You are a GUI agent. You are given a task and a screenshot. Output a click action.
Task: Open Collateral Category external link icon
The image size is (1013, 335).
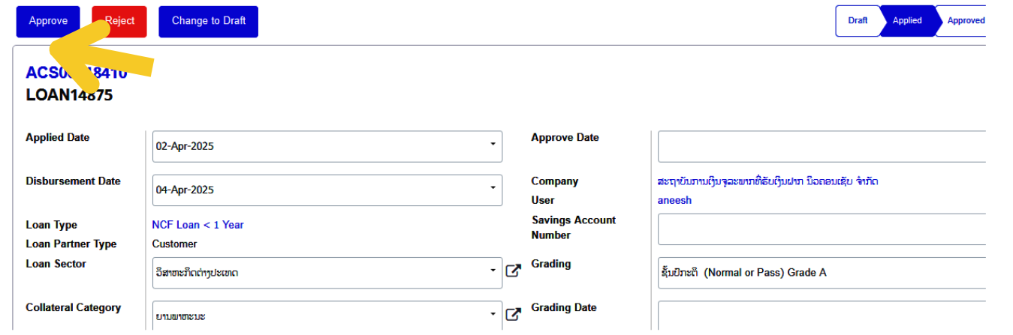pyautogui.click(x=513, y=315)
